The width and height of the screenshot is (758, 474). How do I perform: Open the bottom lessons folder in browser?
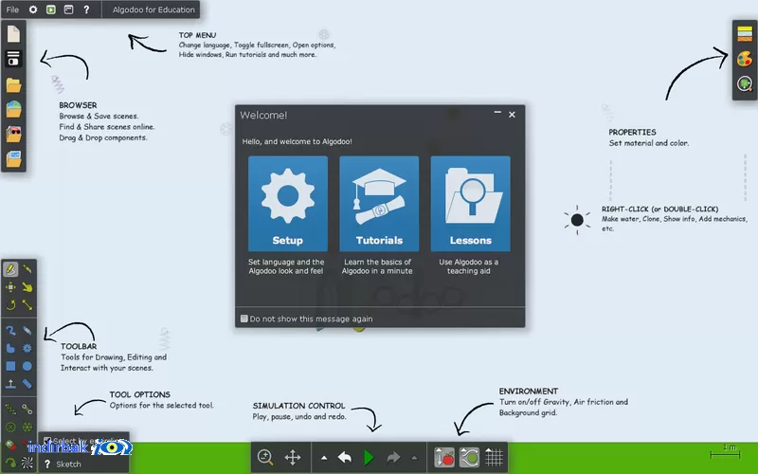point(13,158)
